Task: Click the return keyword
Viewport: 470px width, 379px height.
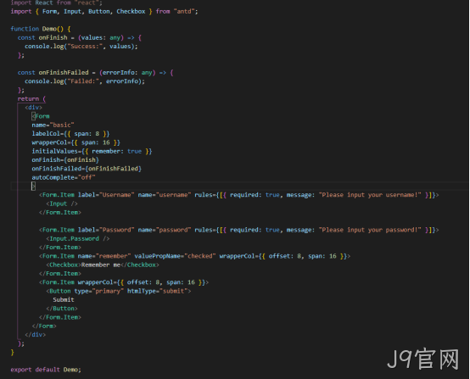Action: (x=28, y=99)
